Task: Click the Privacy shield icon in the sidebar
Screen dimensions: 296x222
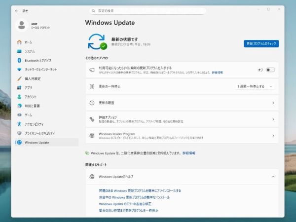Action: click(x=19, y=133)
